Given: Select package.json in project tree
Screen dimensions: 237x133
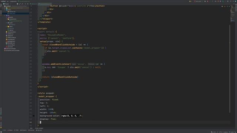Looking at the screenshot, I should (10, 41).
